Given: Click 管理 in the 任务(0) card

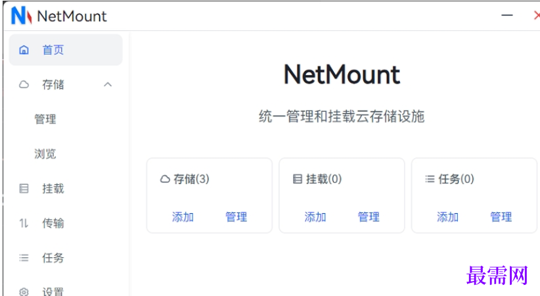Looking at the screenshot, I should click(x=501, y=217).
